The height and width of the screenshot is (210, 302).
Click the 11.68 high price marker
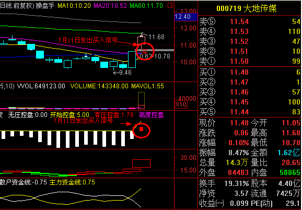(x=156, y=37)
